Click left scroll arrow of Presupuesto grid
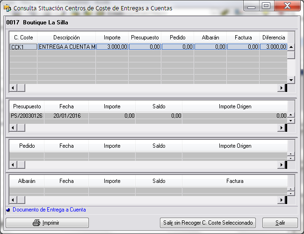This screenshot has width=304, height=234. click(13, 128)
